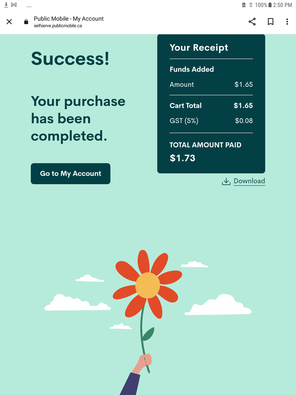Image resolution: width=296 pixels, height=395 pixels.
Task: Click the Your Receipt heading
Action: point(199,47)
